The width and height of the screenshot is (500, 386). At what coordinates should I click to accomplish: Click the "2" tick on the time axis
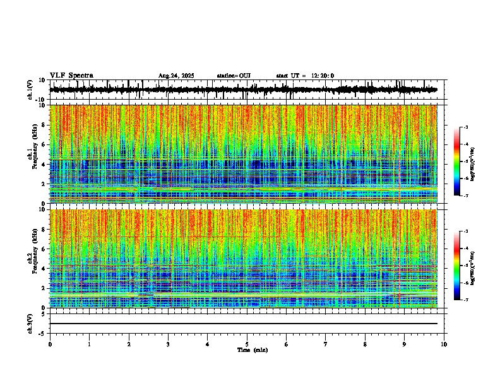click(x=129, y=344)
